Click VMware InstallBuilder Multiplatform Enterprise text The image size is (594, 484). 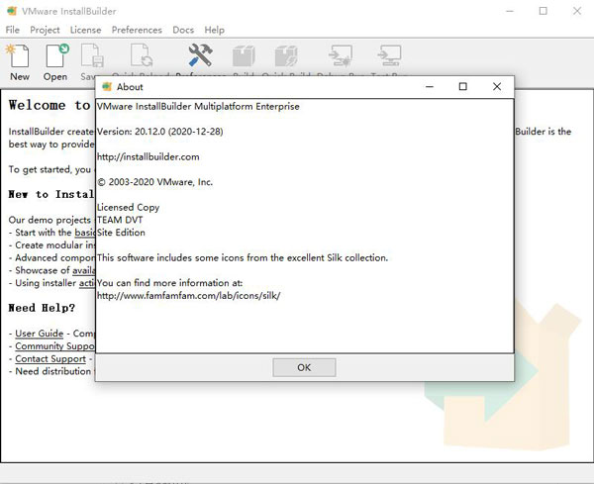click(x=198, y=107)
